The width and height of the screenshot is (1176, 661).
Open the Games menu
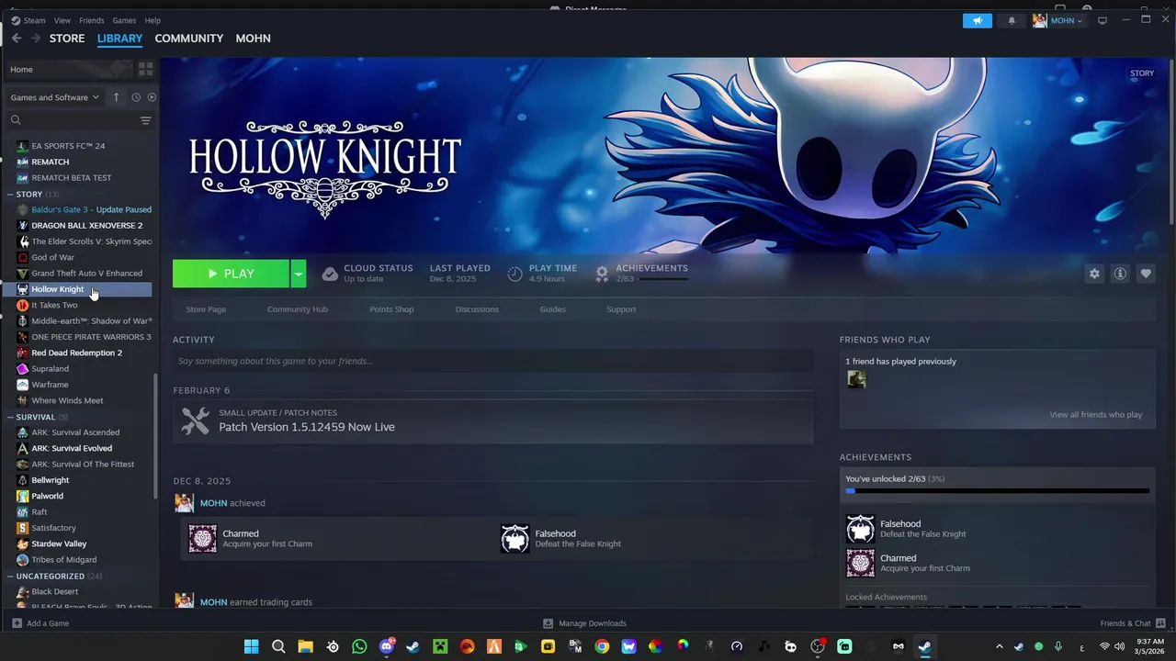coord(124,20)
